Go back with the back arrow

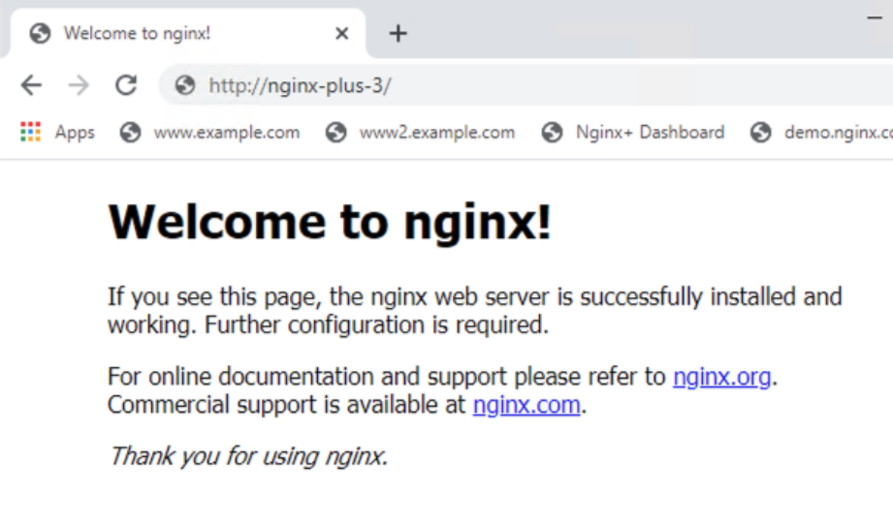click(31, 86)
